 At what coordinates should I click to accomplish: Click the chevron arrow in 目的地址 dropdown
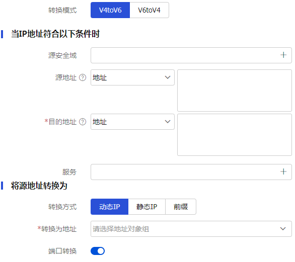tap(168, 122)
